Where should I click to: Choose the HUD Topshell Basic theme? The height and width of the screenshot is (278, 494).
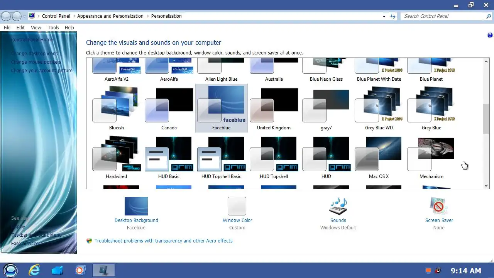[x=222, y=157]
